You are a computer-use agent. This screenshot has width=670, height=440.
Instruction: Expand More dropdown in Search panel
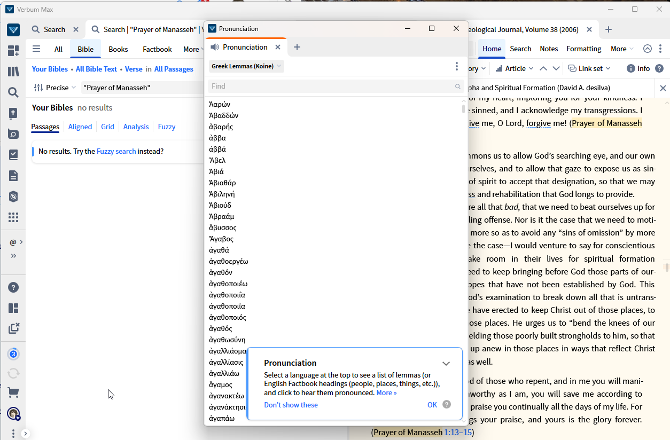[x=192, y=49]
